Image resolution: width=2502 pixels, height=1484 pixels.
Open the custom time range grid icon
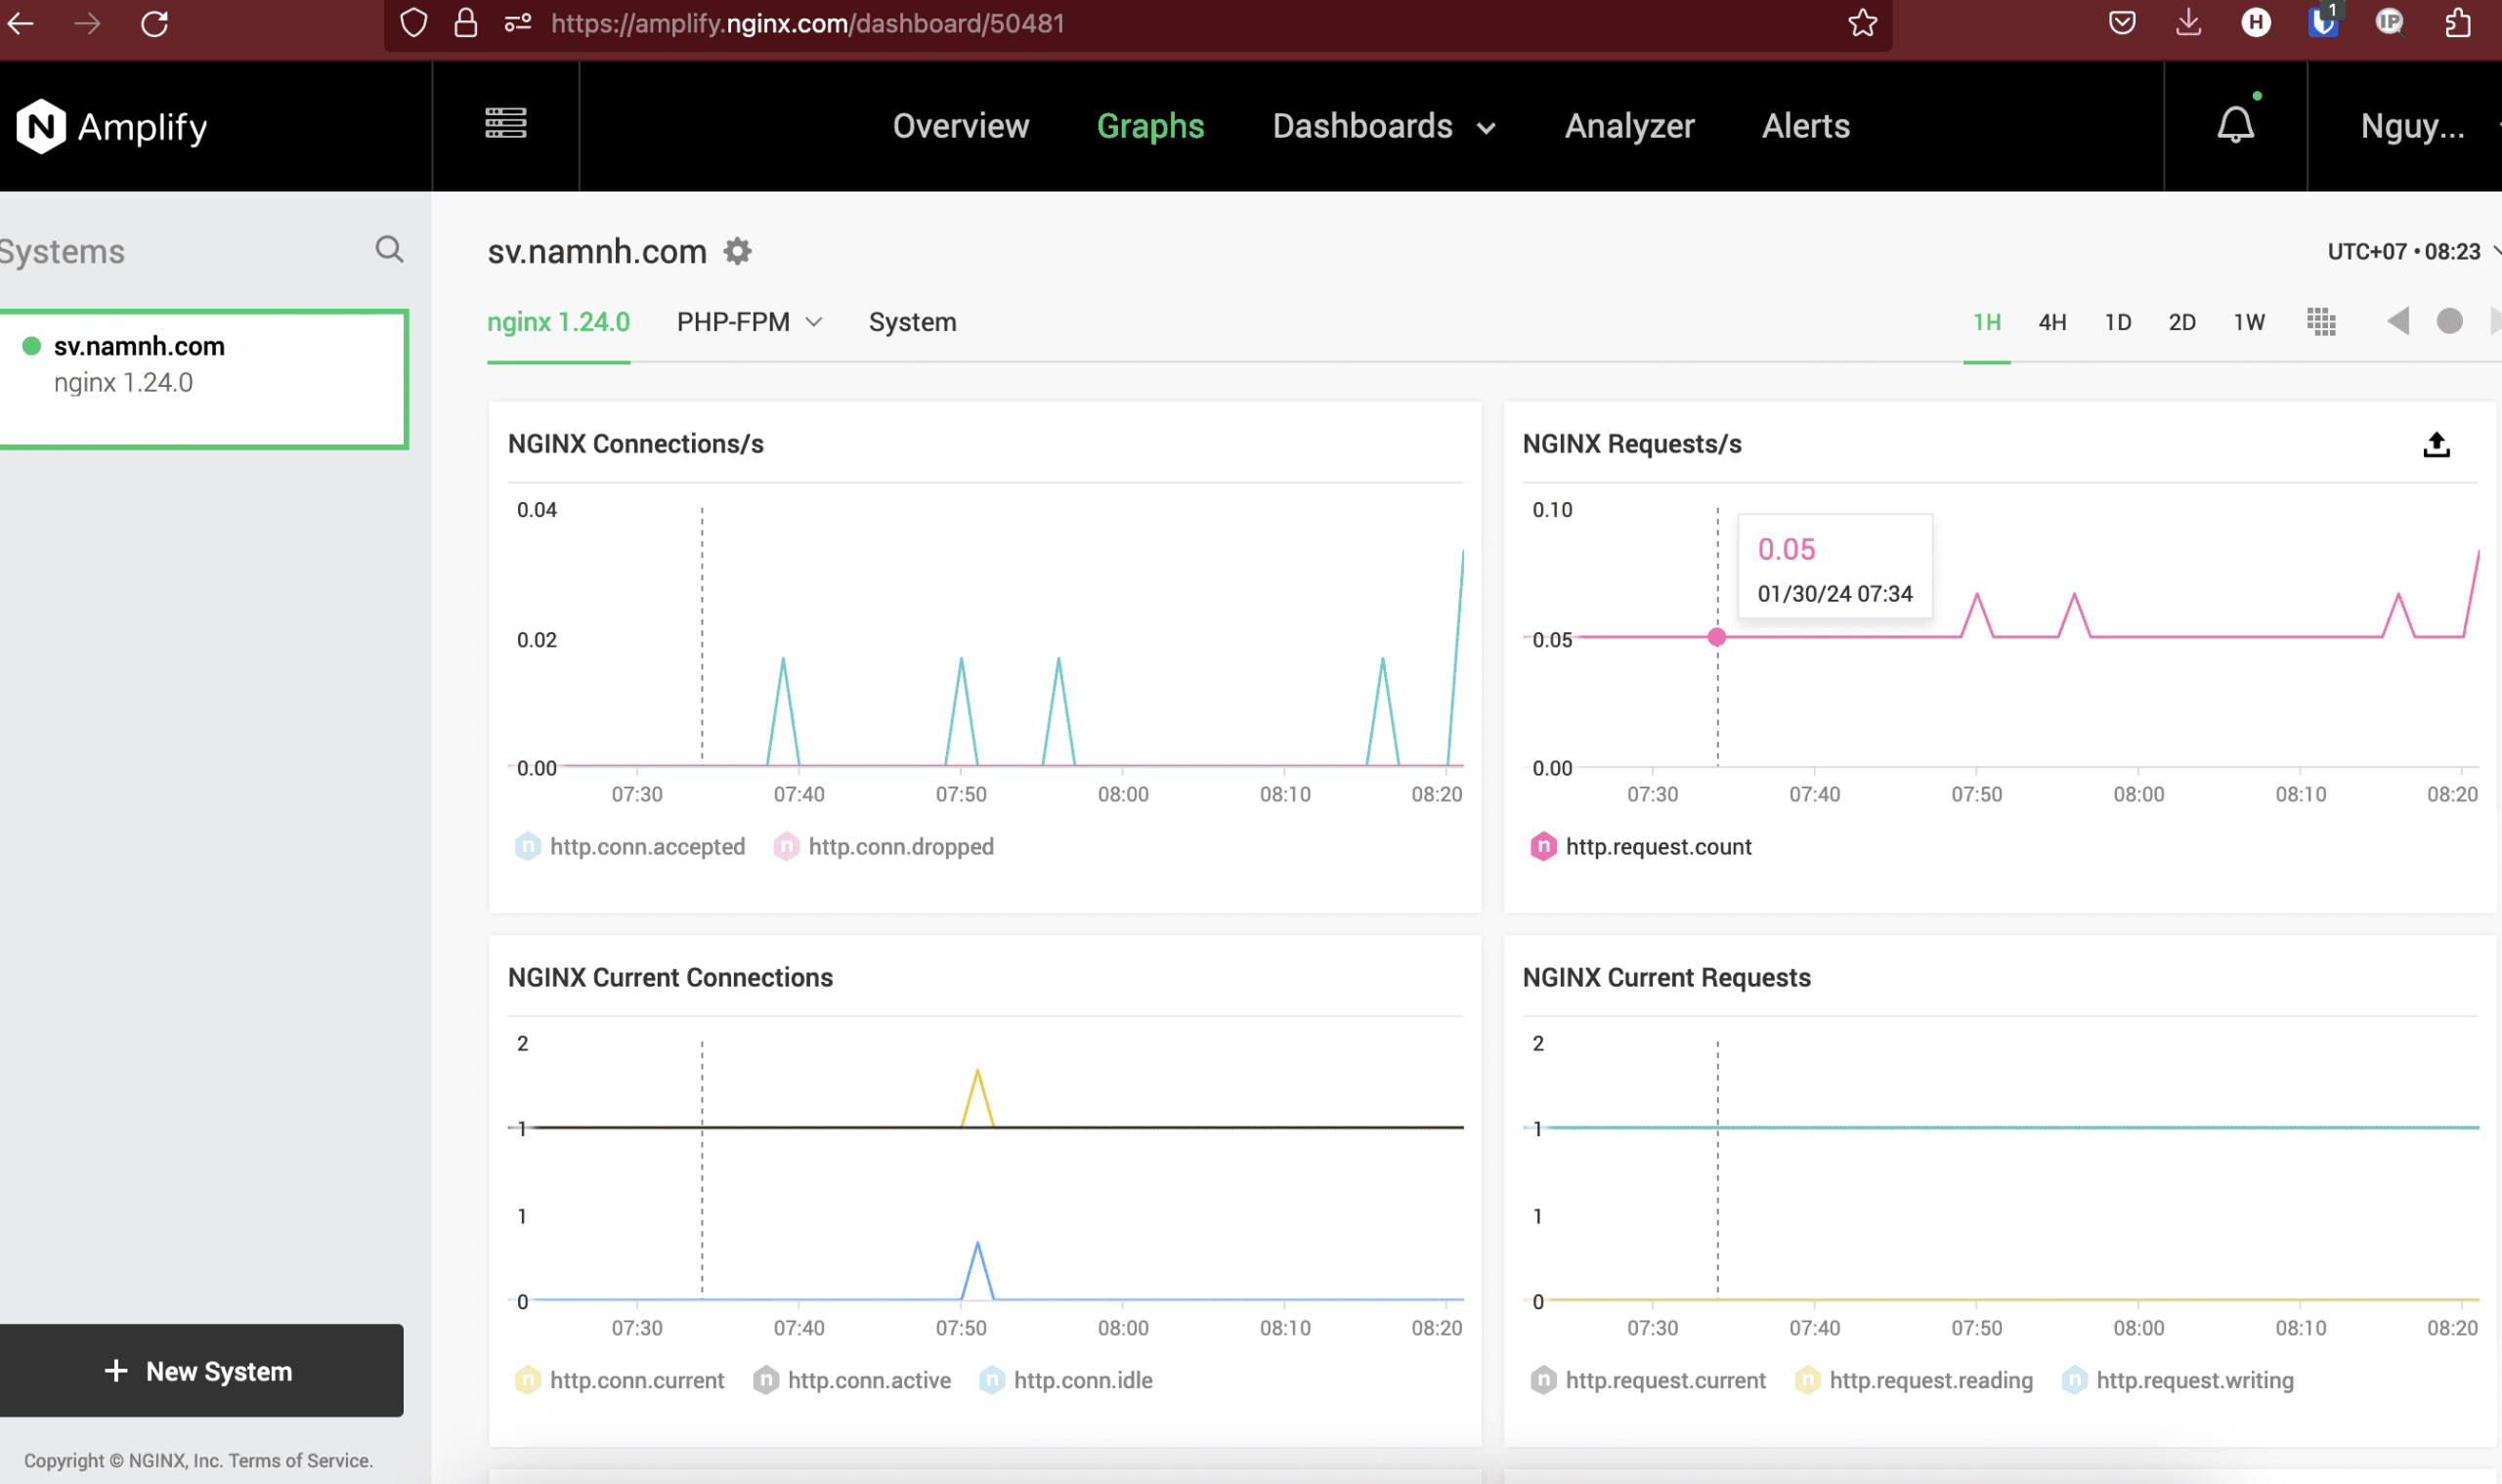[x=2321, y=322]
